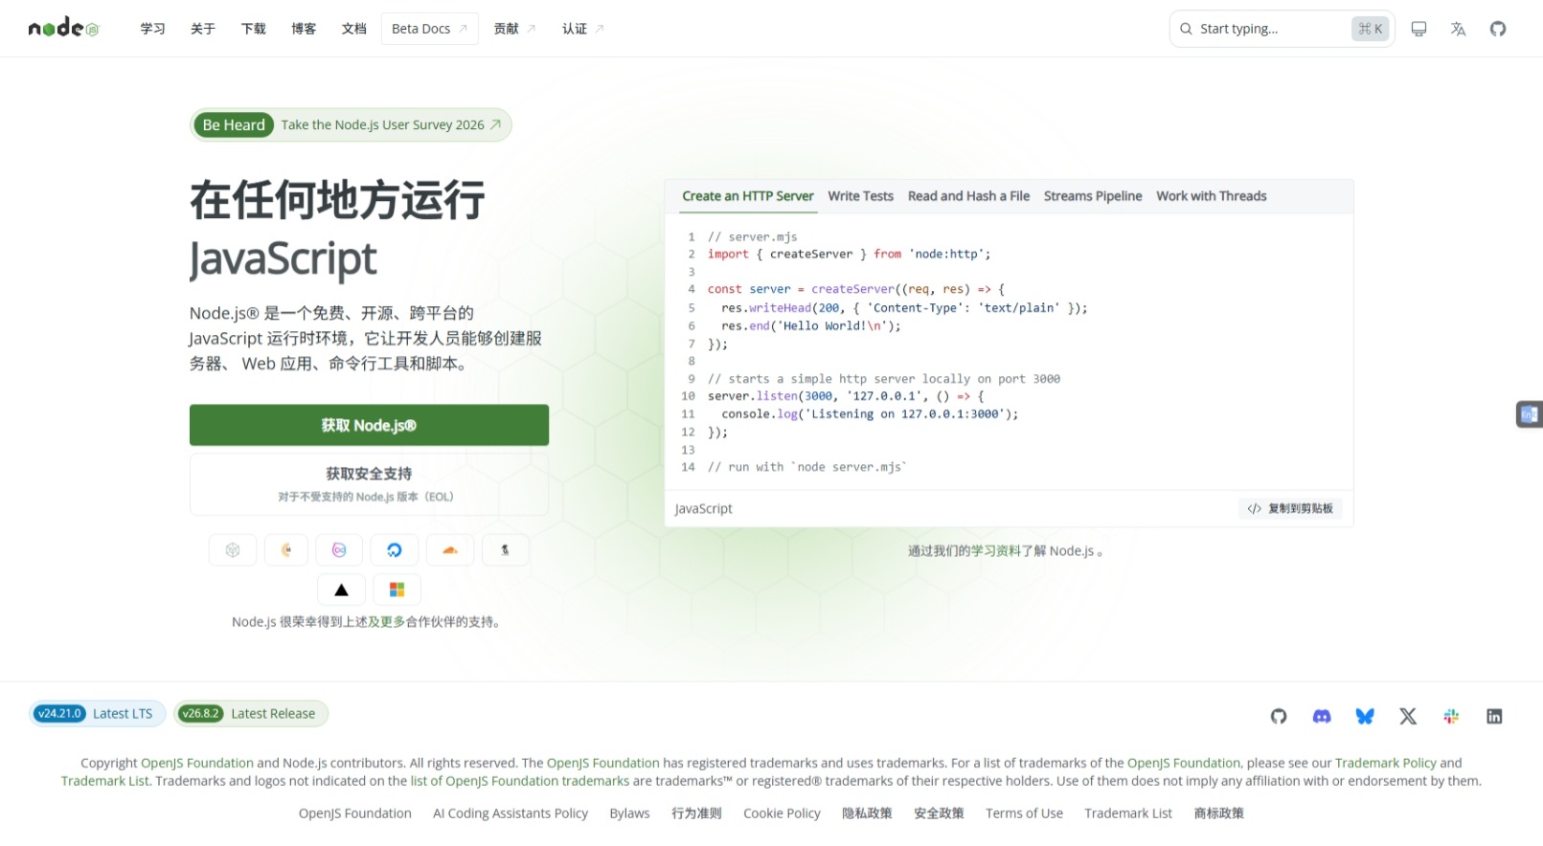Open the Bluesky butterfly icon
The width and height of the screenshot is (1543, 846).
1365,716
